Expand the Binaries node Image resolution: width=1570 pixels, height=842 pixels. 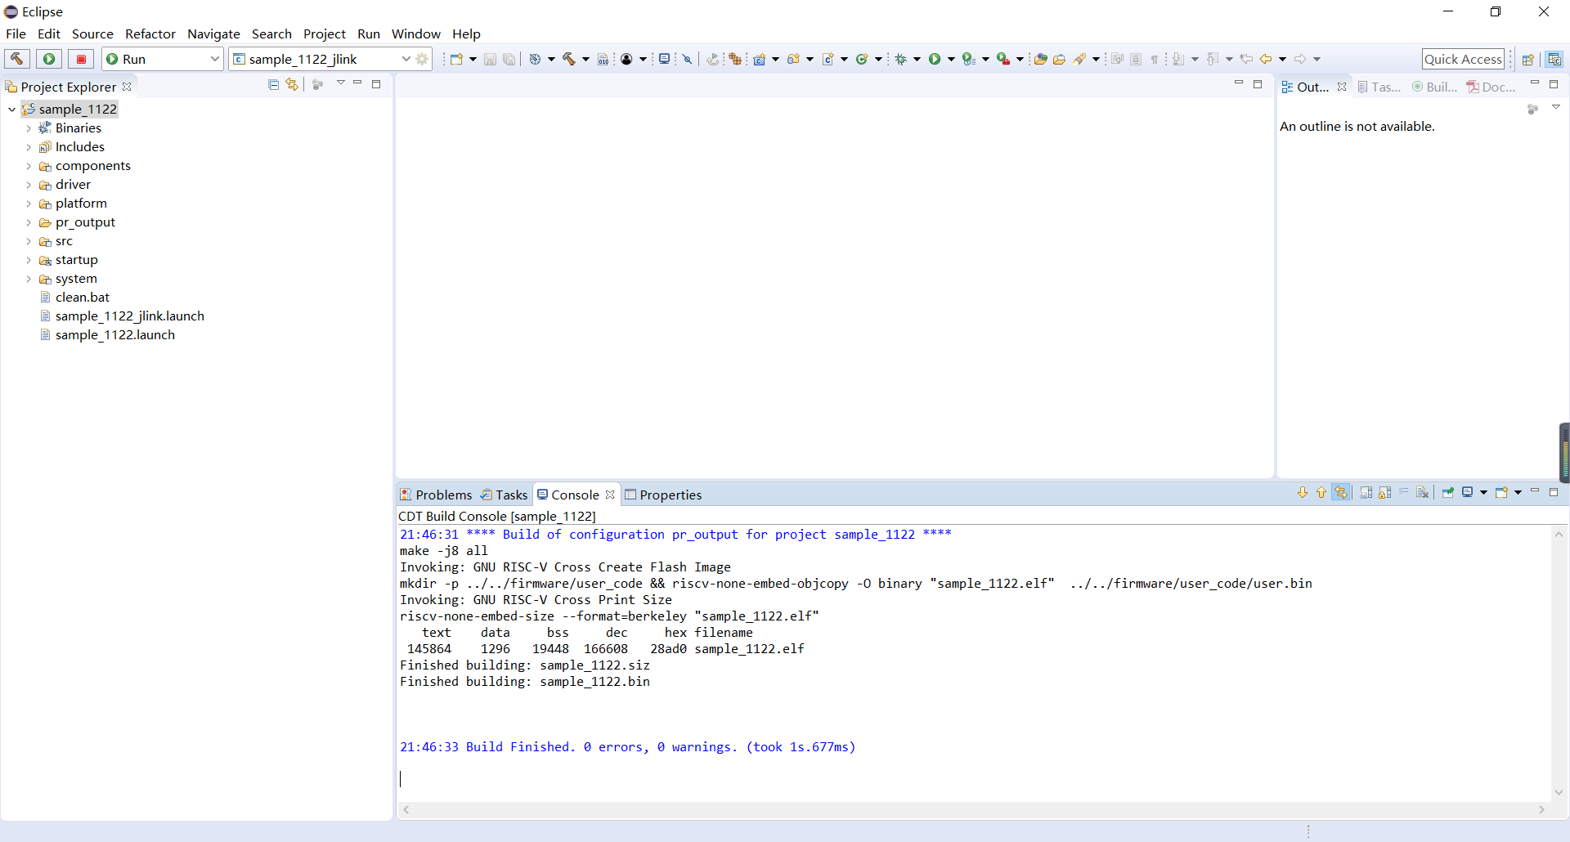pos(29,128)
